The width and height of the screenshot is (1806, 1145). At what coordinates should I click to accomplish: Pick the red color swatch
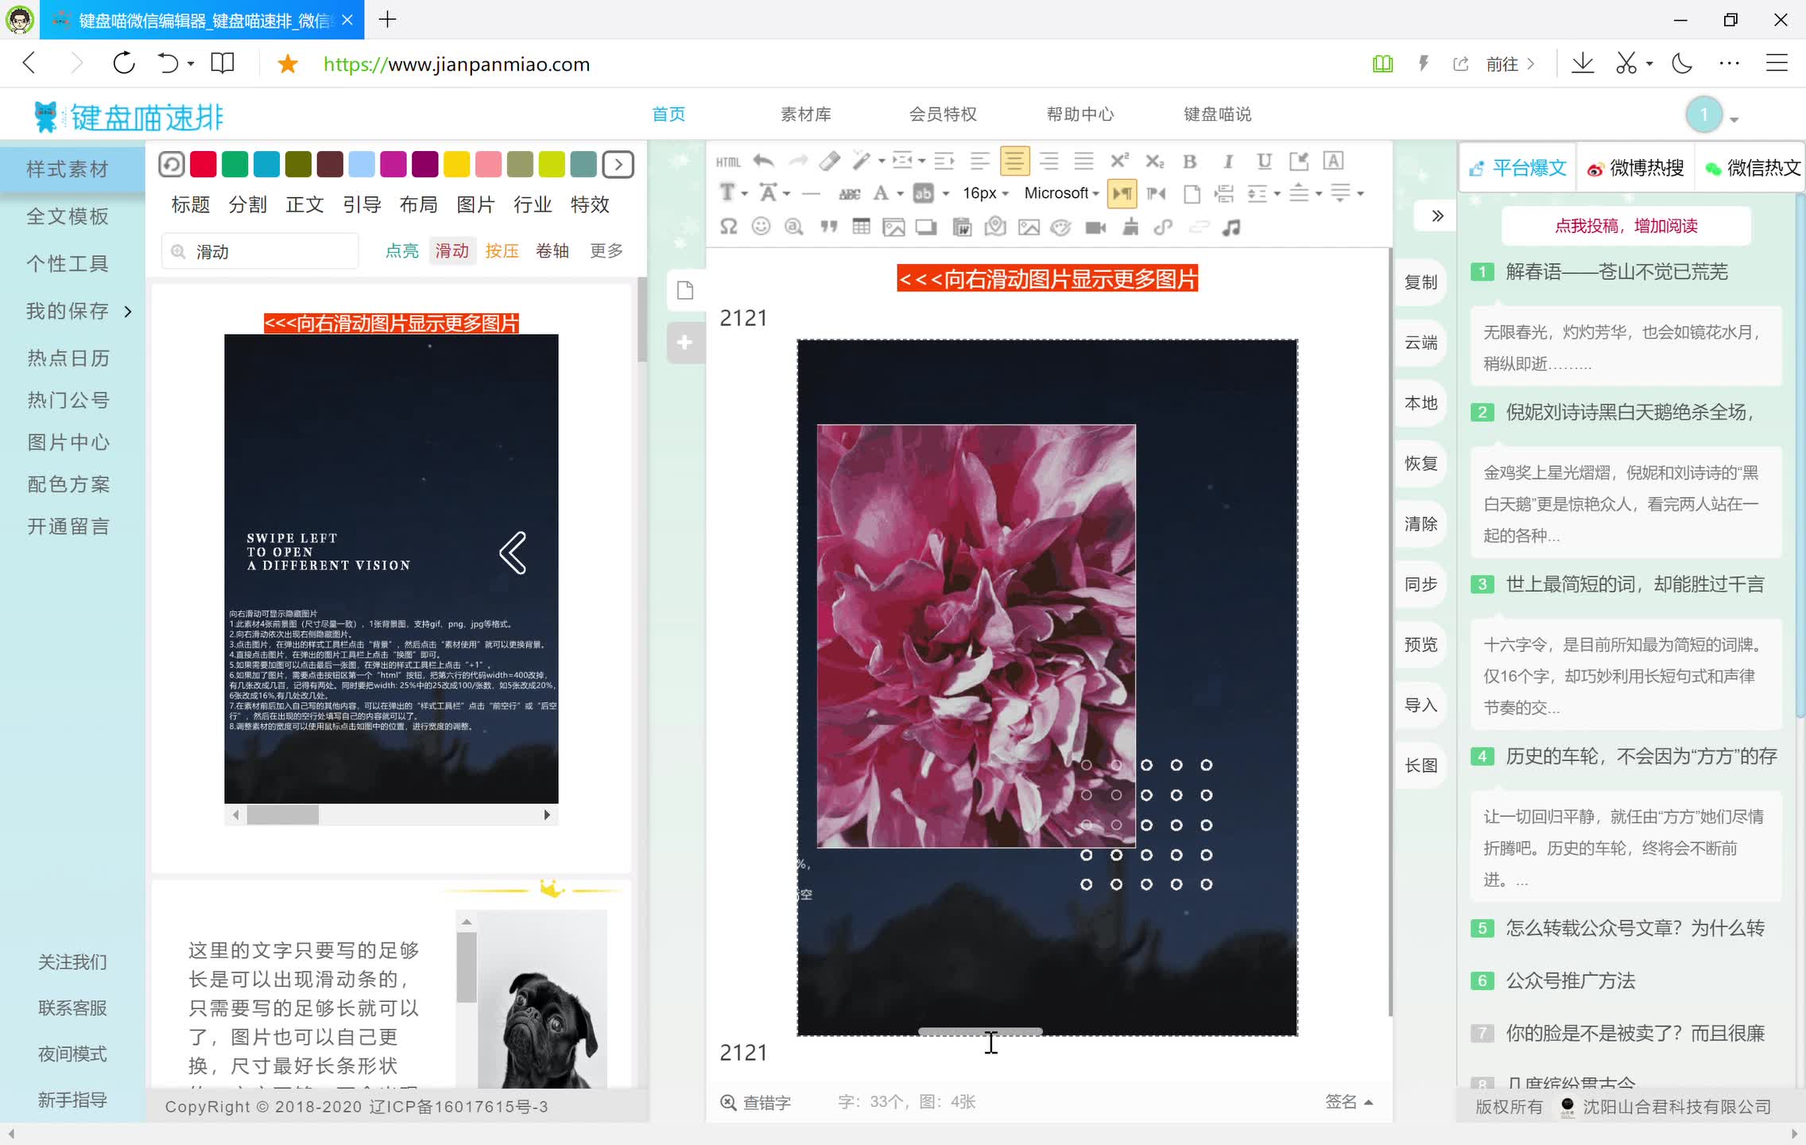pos(203,165)
